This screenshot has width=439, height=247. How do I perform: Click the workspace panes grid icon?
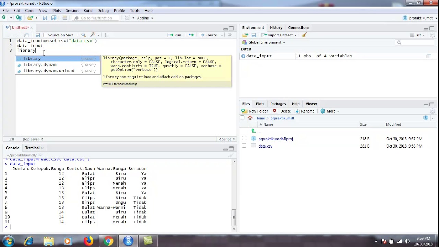tap(127, 18)
